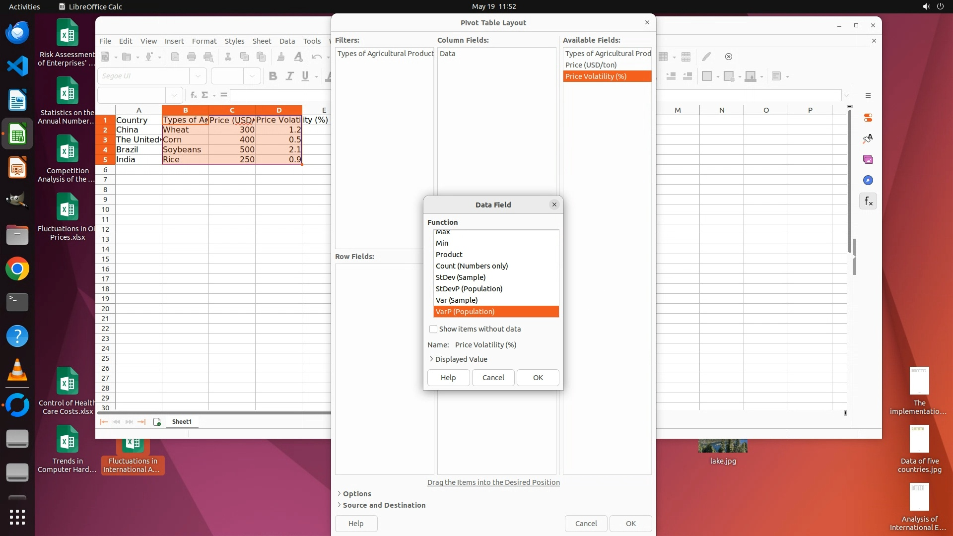Screen dimensions: 953x536
Task: Open the sidebar Gallery panel
Action: 868,160
